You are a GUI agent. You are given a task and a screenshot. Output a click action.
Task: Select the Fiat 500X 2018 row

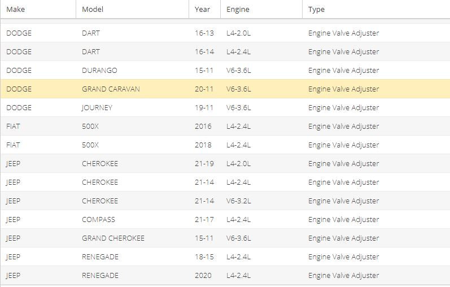tap(225, 145)
